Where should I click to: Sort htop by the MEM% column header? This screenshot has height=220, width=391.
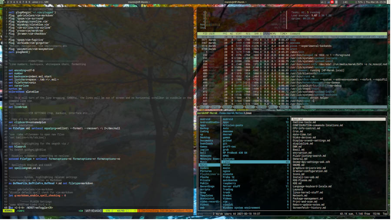[x=273, y=34]
